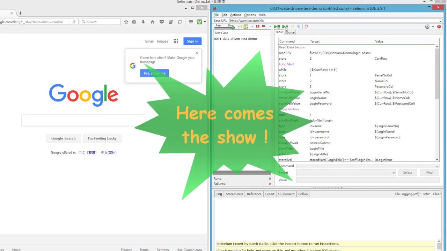Click the Step toolbar icon

coord(298,26)
